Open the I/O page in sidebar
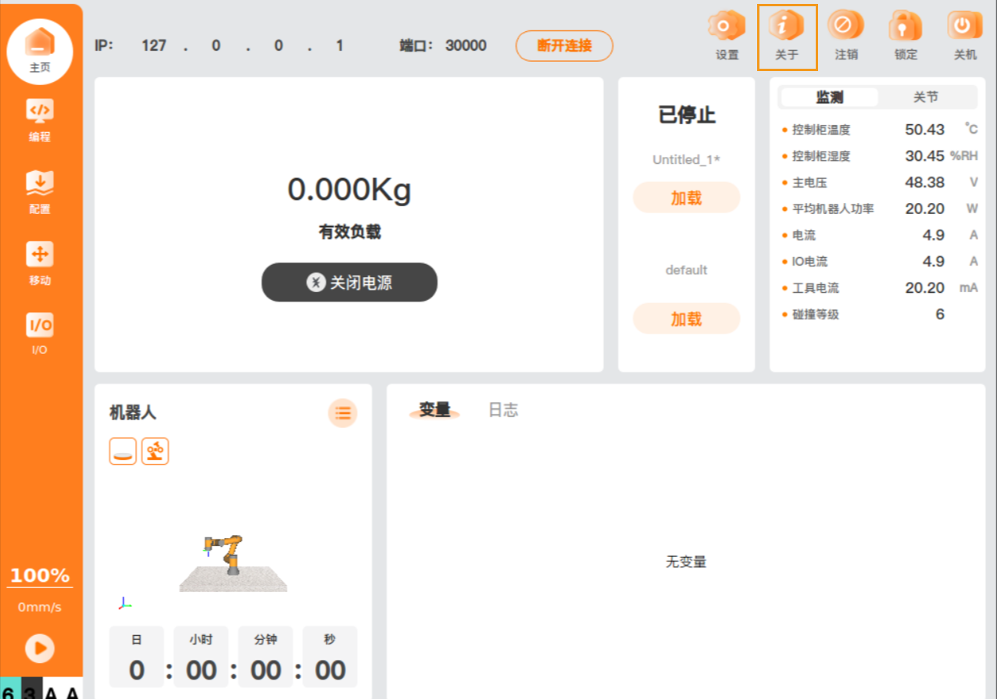Image resolution: width=997 pixels, height=699 pixels. [40, 333]
